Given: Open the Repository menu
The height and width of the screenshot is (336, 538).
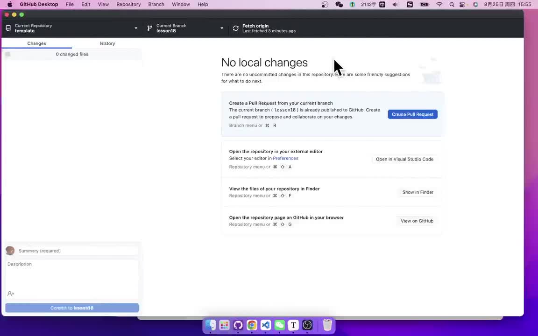Looking at the screenshot, I should click(129, 5).
